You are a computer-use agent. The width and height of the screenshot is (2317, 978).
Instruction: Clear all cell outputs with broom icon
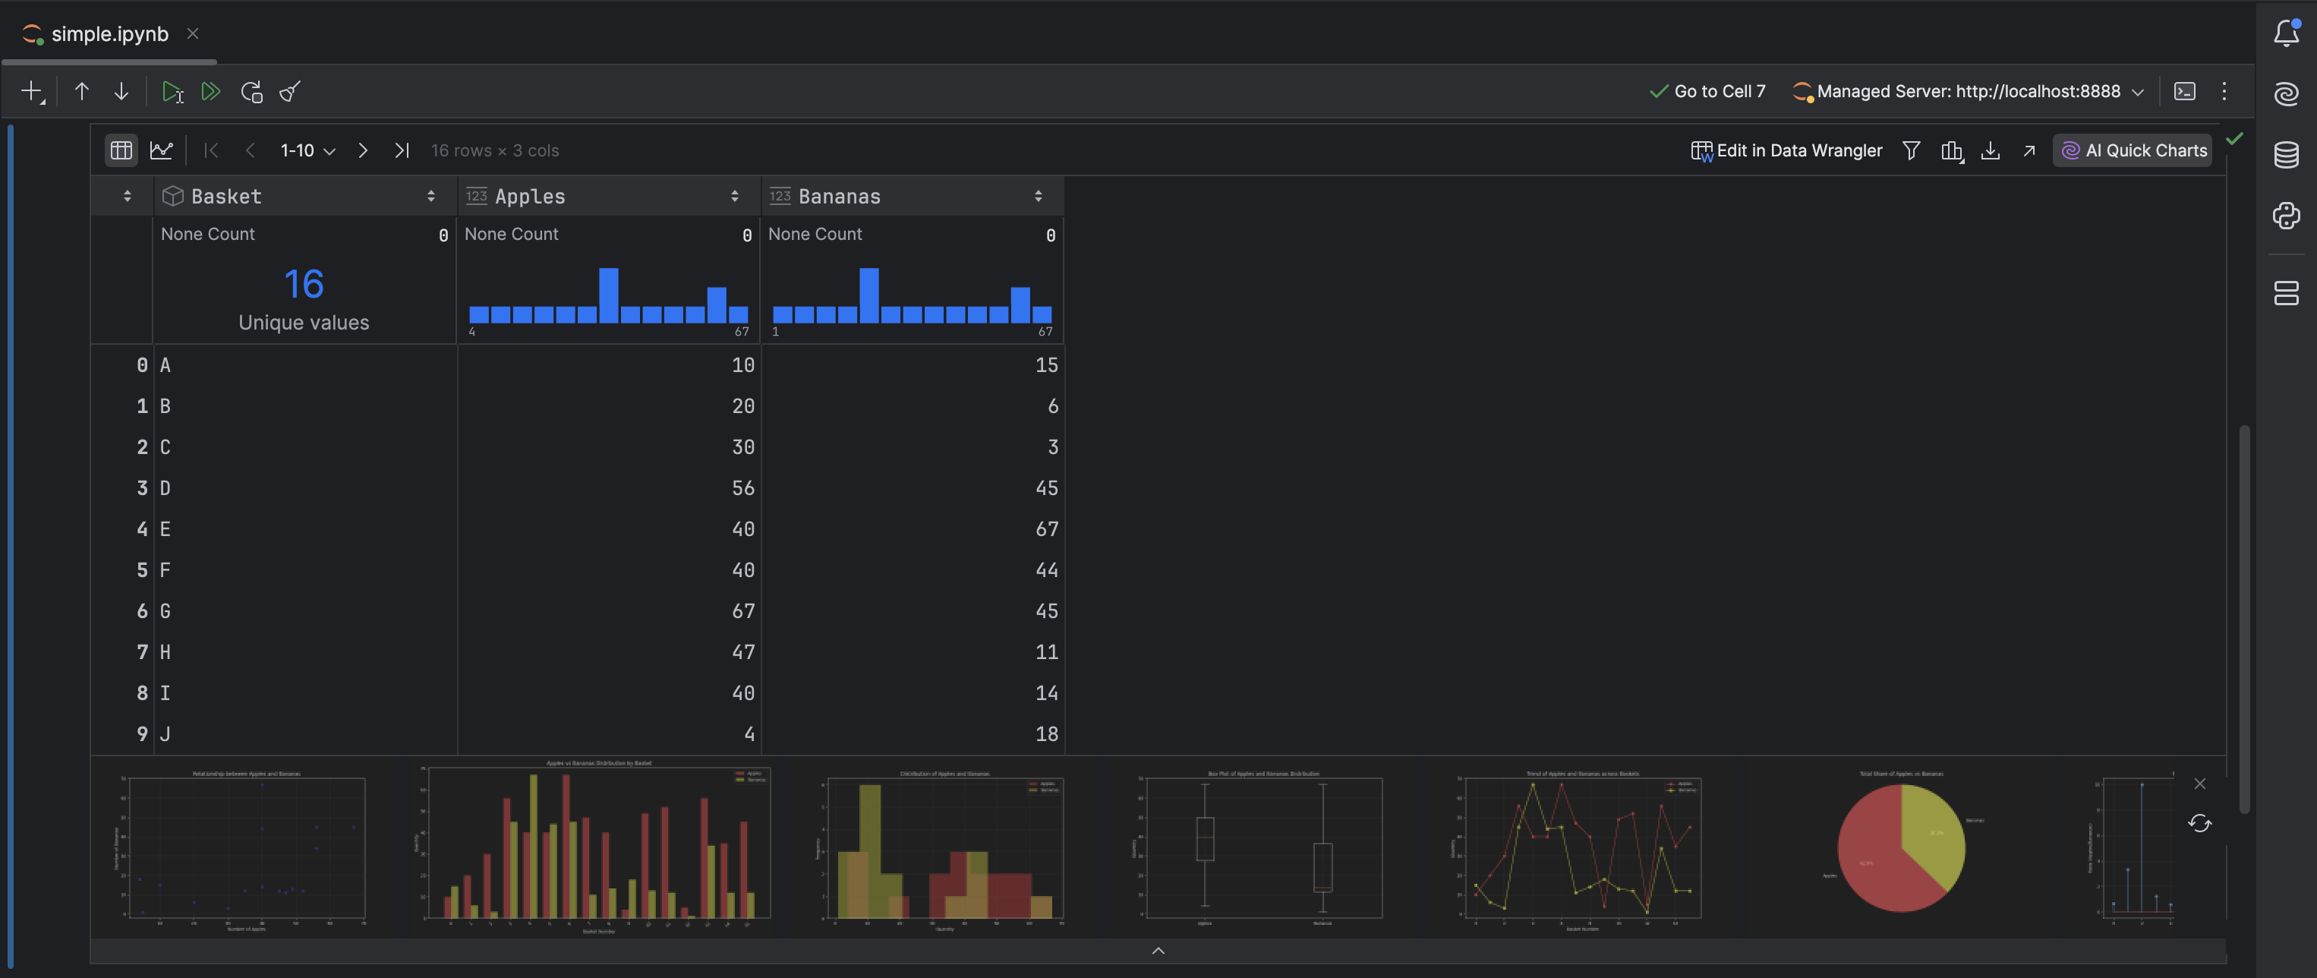[x=290, y=92]
